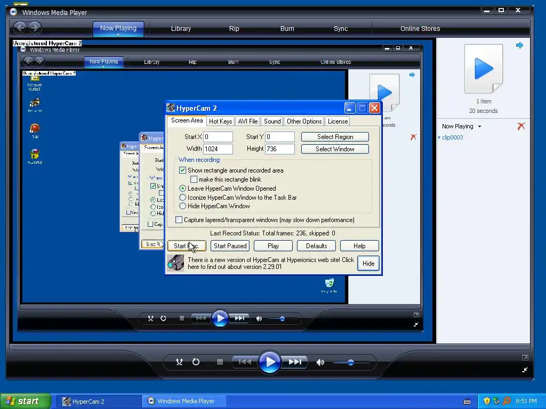Enable Capture layered/transparent windows checkbox
Screen dimensions: 546x409
click(x=179, y=220)
